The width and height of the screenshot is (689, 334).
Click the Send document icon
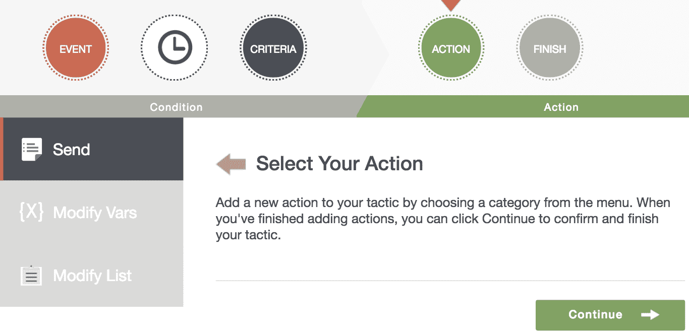[x=32, y=150]
